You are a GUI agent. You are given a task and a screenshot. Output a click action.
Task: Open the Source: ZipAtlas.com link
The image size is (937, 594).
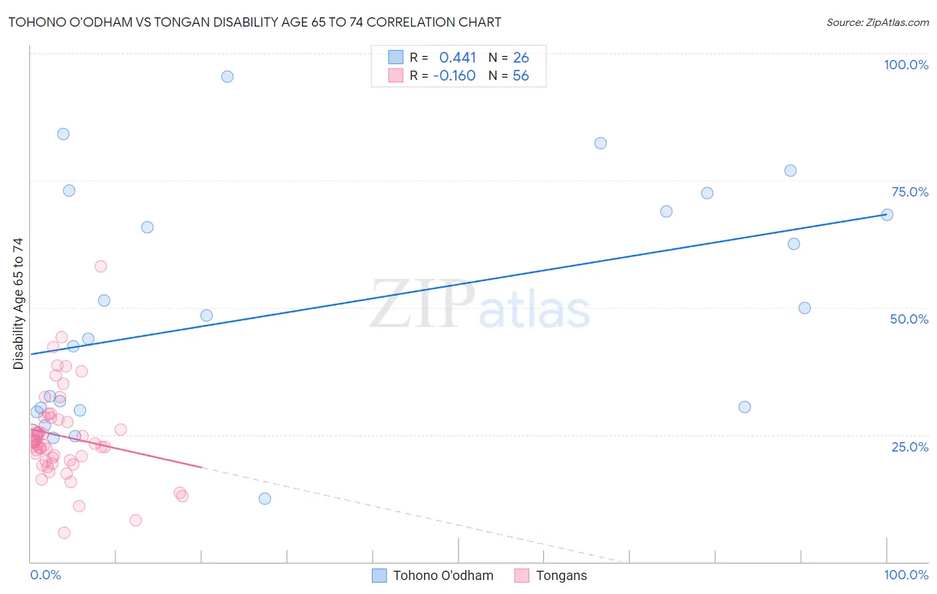877,22
